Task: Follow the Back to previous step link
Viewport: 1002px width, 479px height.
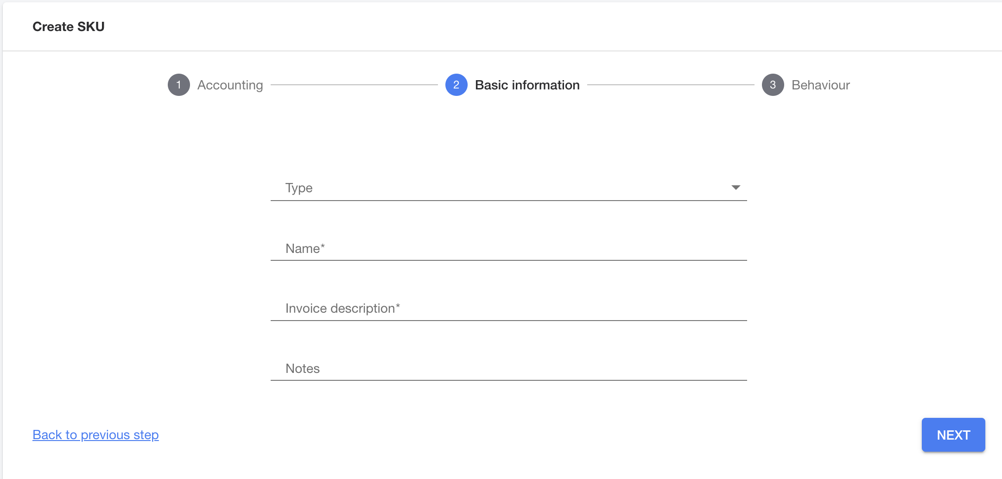Action: pyautogui.click(x=95, y=435)
